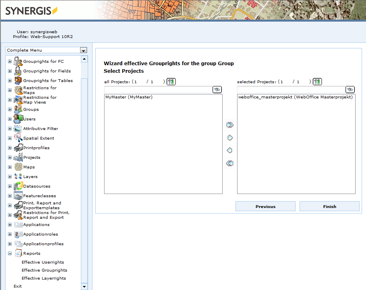Click the sidebar scrollbar down arrow

point(84,286)
